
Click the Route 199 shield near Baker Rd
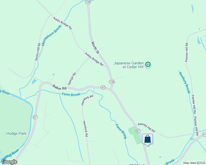[x=112, y=82]
